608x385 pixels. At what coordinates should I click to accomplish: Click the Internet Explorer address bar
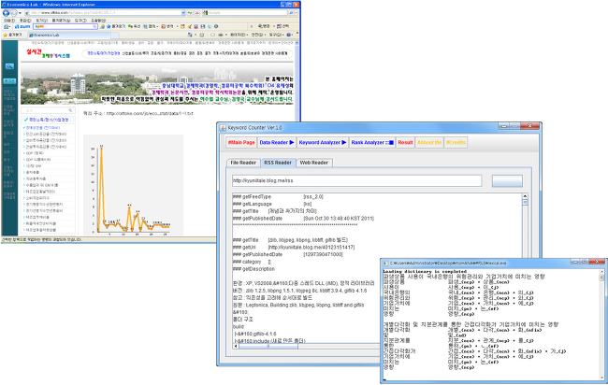coord(105,13)
